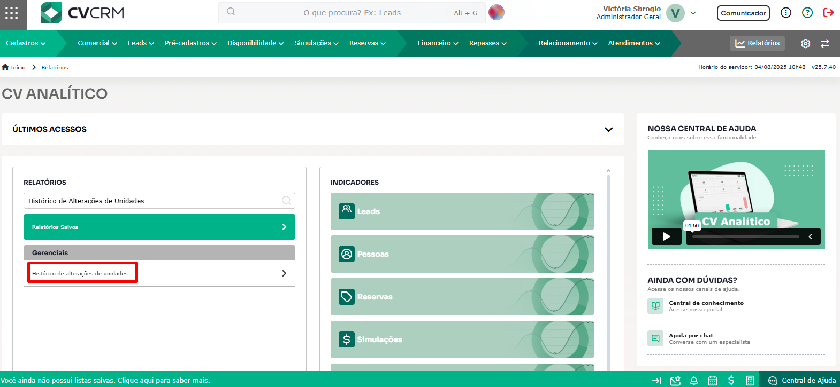Click the video progress bar
The image size is (840, 387).
(x=745, y=236)
